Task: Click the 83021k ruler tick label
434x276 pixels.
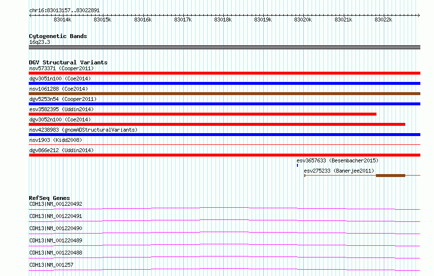Action: (343, 20)
